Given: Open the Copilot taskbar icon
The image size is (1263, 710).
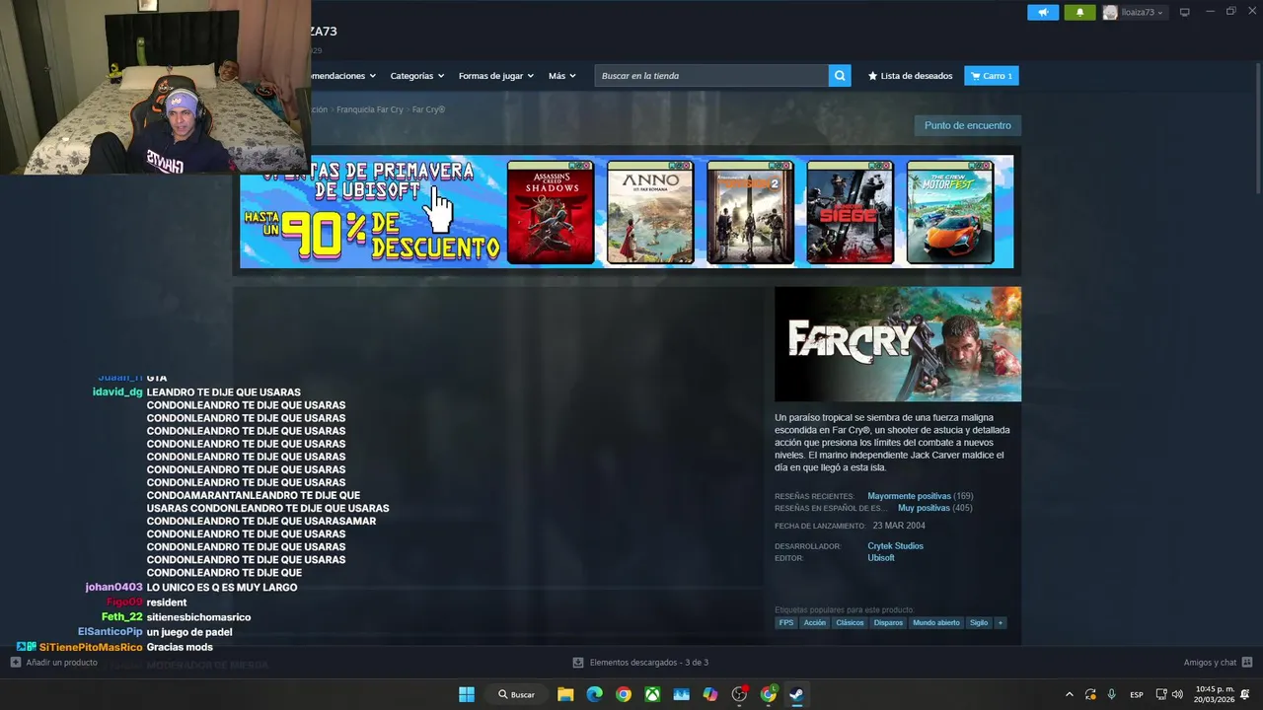Looking at the screenshot, I should coord(710,694).
